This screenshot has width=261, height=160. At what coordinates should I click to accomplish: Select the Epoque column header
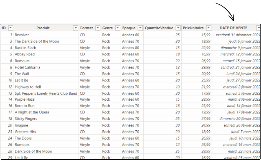(129, 28)
